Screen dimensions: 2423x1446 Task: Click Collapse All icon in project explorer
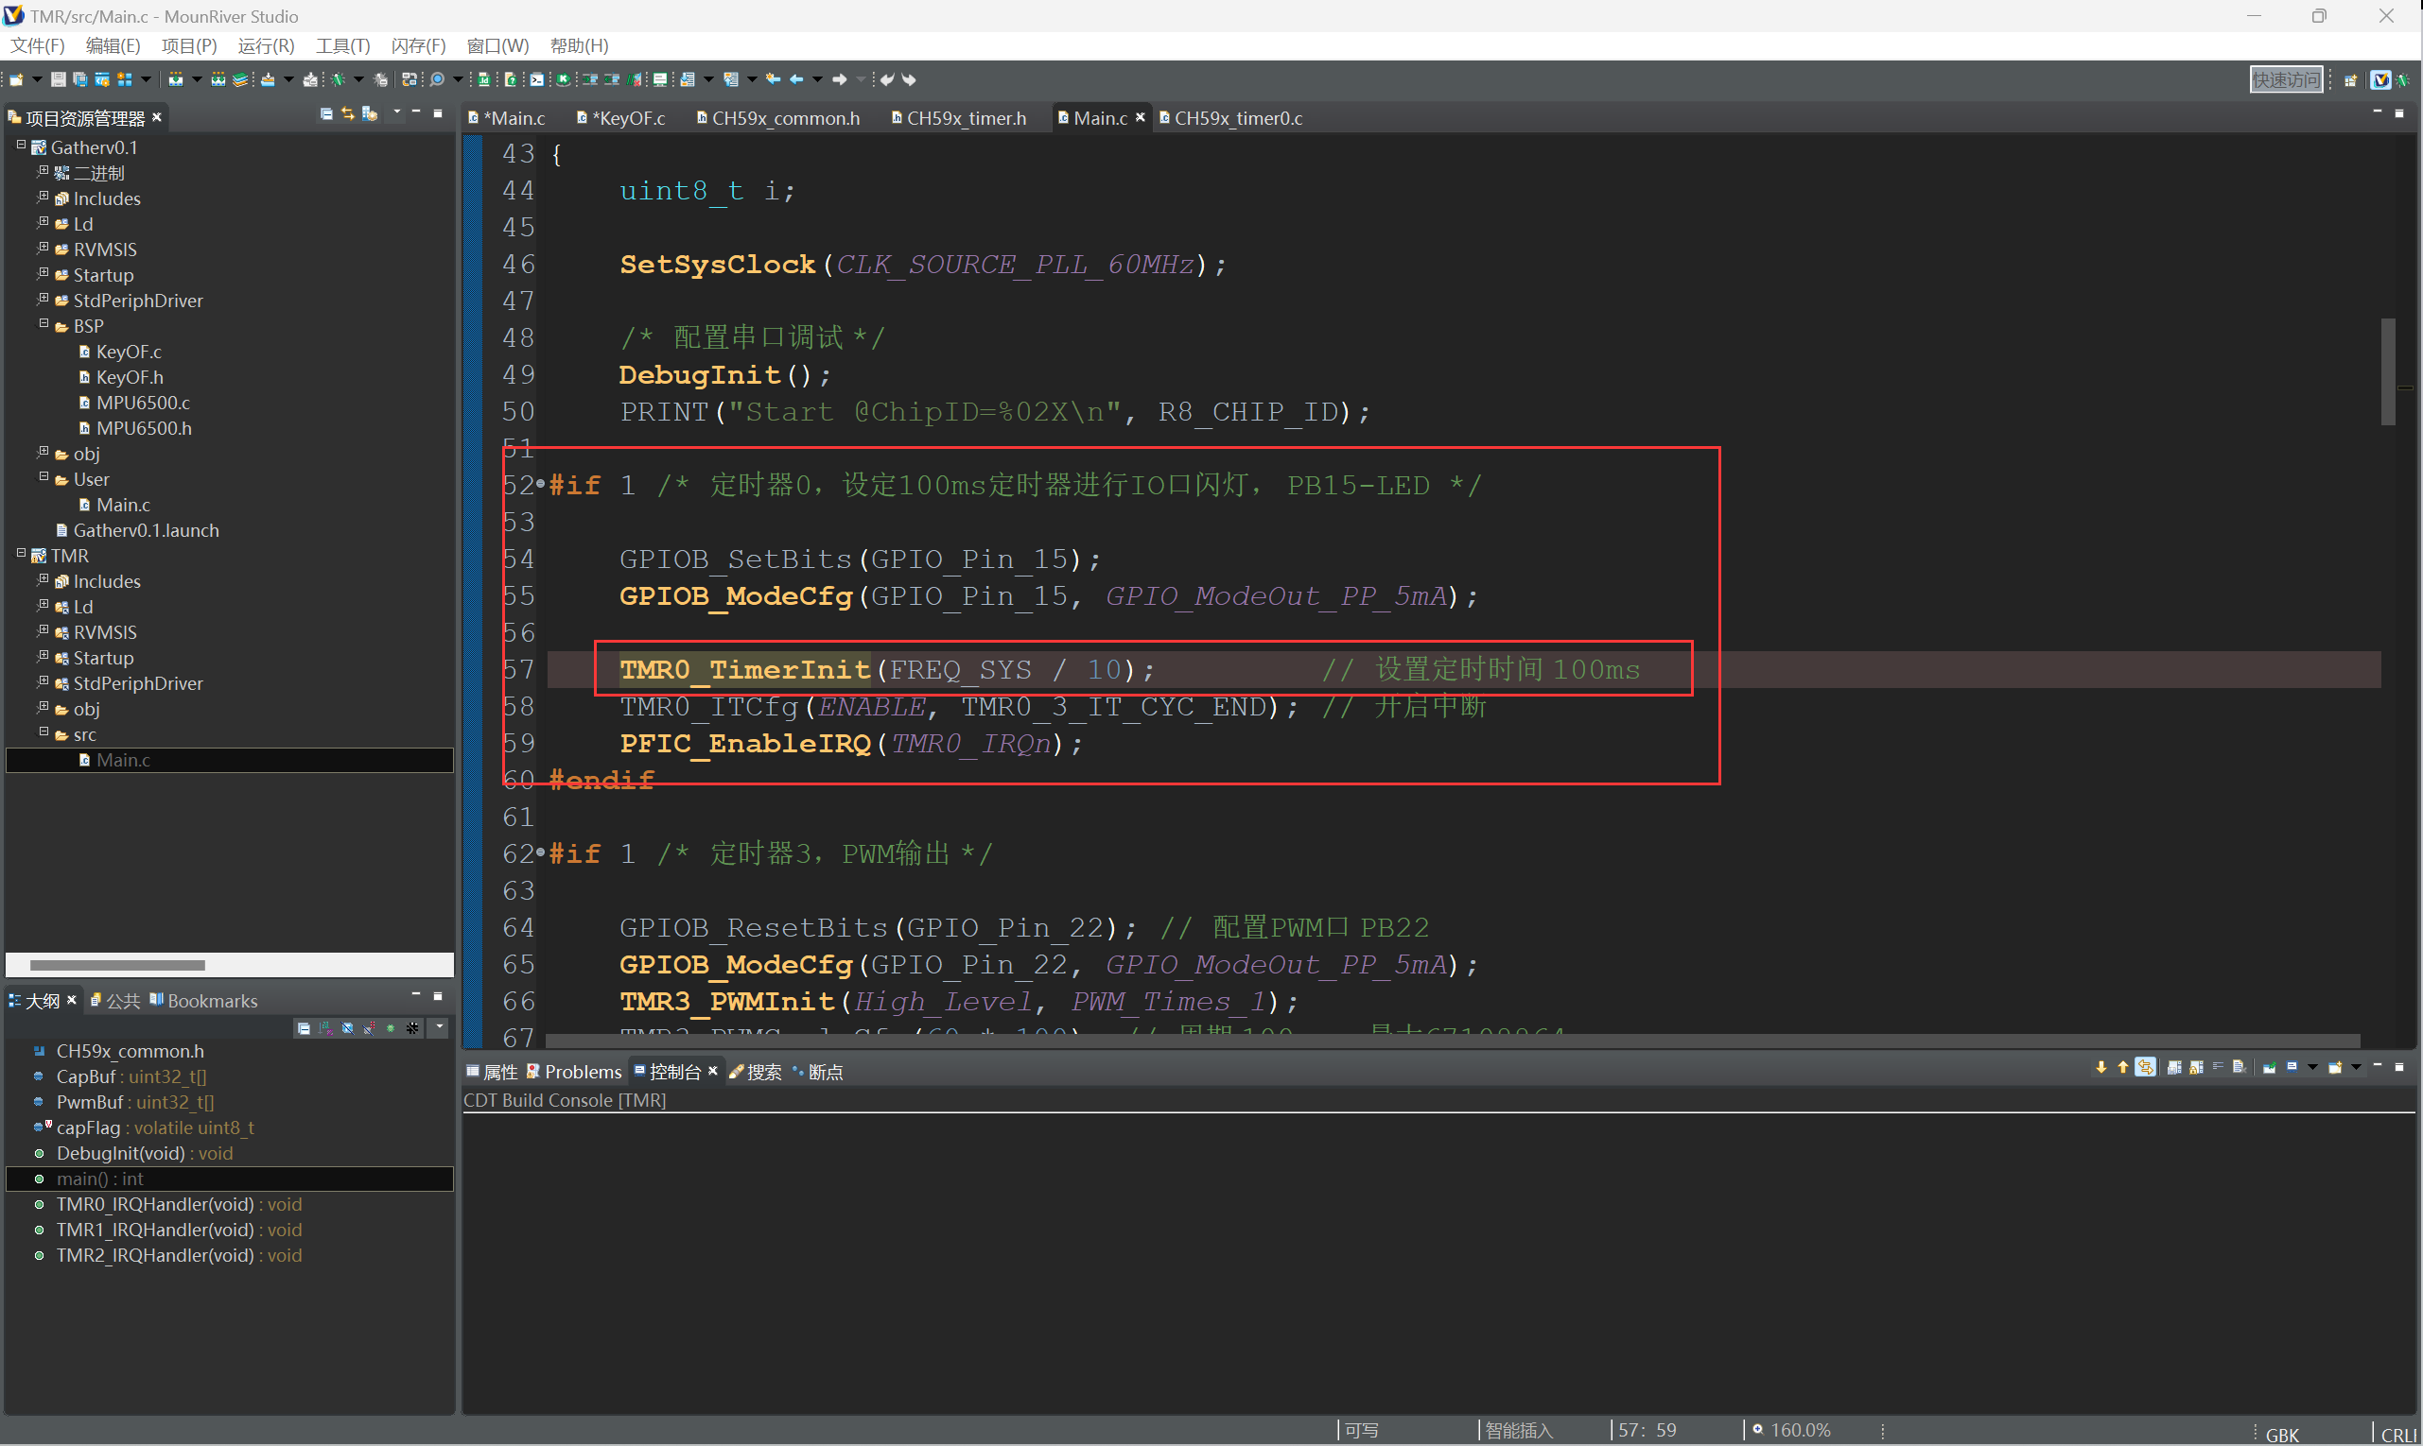(325, 114)
